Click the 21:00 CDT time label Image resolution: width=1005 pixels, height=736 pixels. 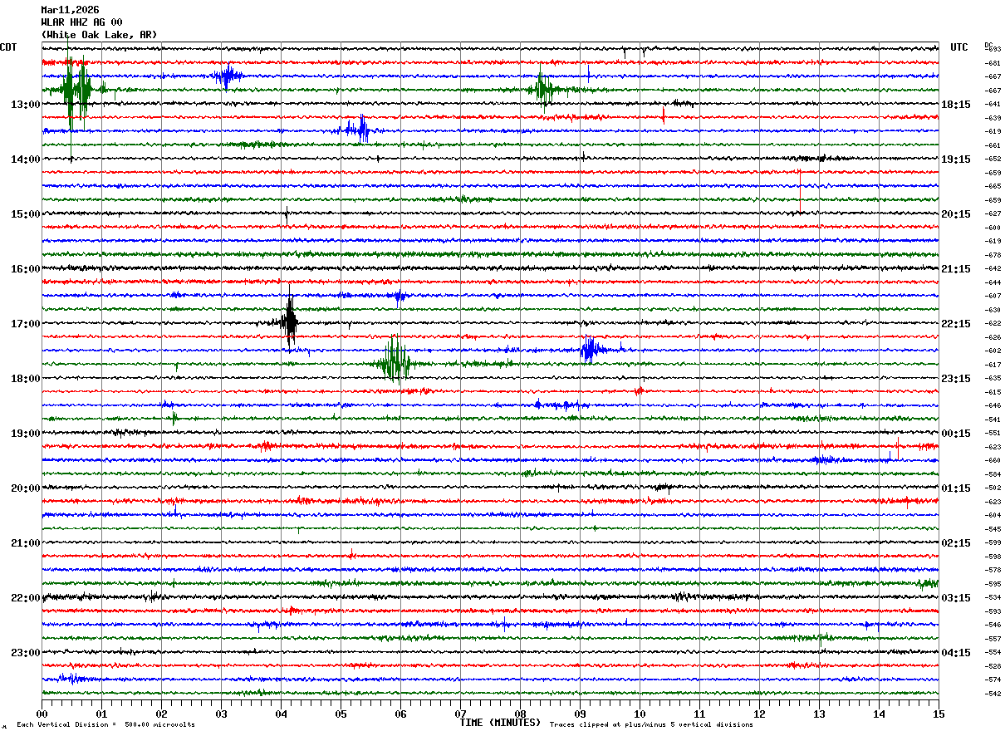(x=25, y=543)
